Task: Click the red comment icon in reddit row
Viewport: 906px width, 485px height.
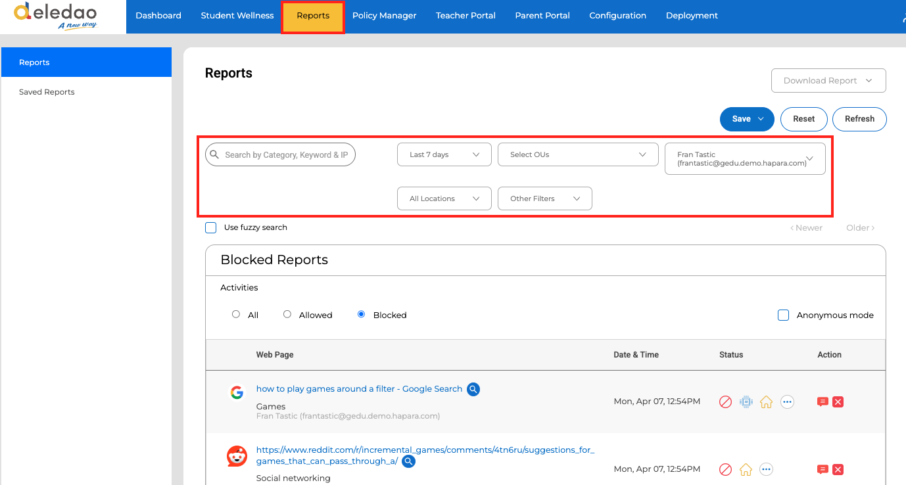Action: click(823, 470)
